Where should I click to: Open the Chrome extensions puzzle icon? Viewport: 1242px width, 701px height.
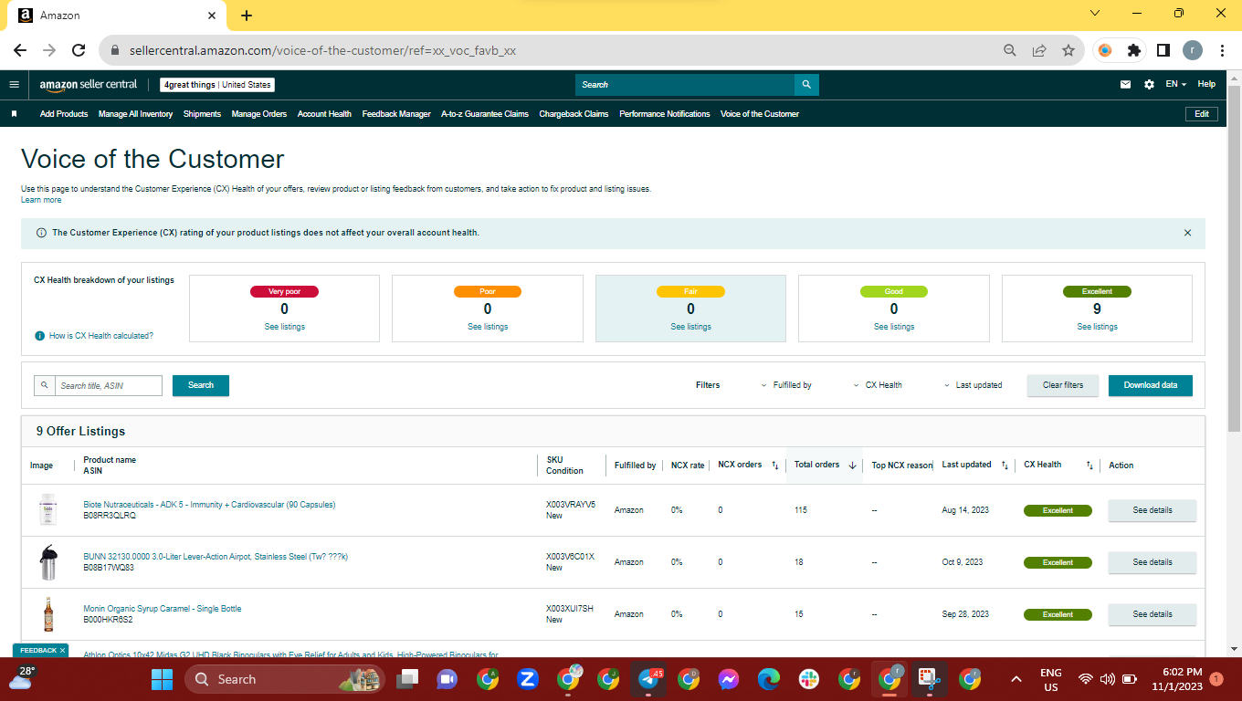point(1134,50)
